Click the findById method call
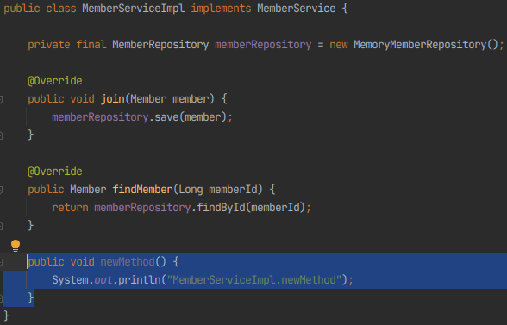 point(221,208)
